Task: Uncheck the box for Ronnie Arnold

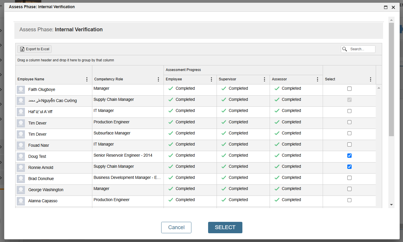Action: point(349,167)
